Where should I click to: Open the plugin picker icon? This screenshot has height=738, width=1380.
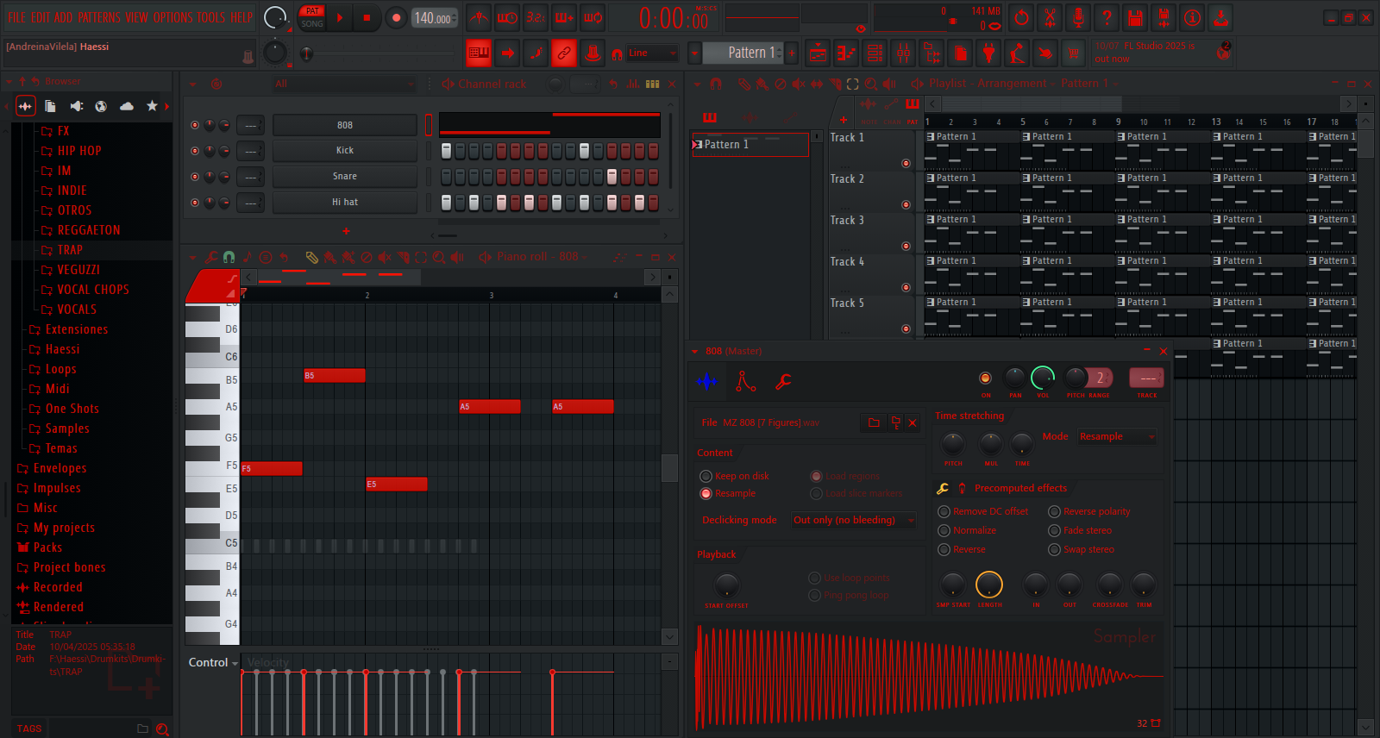pos(988,53)
